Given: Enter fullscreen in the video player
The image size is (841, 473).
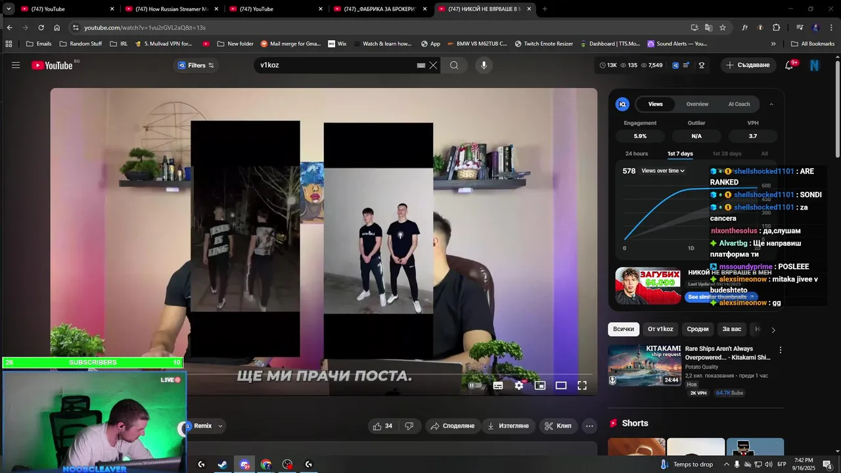Looking at the screenshot, I should [x=582, y=386].
